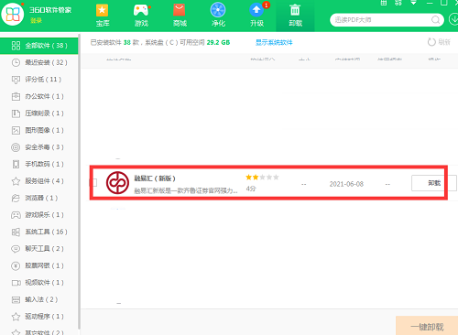Click 显示系统软件 link

pyautogui.click(x=274, y=42)
